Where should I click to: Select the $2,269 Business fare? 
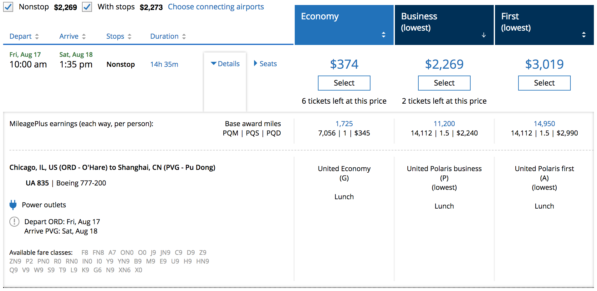(444, 83)
